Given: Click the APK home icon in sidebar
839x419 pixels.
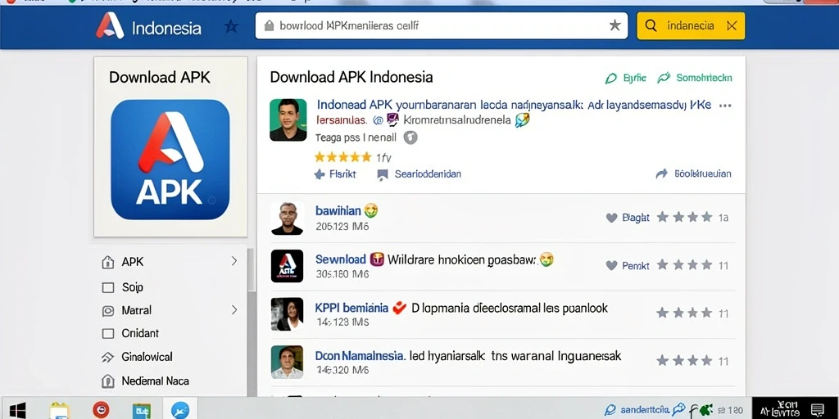Looking at the screenshot, I should pyautogui.click(x=108, y=262).
